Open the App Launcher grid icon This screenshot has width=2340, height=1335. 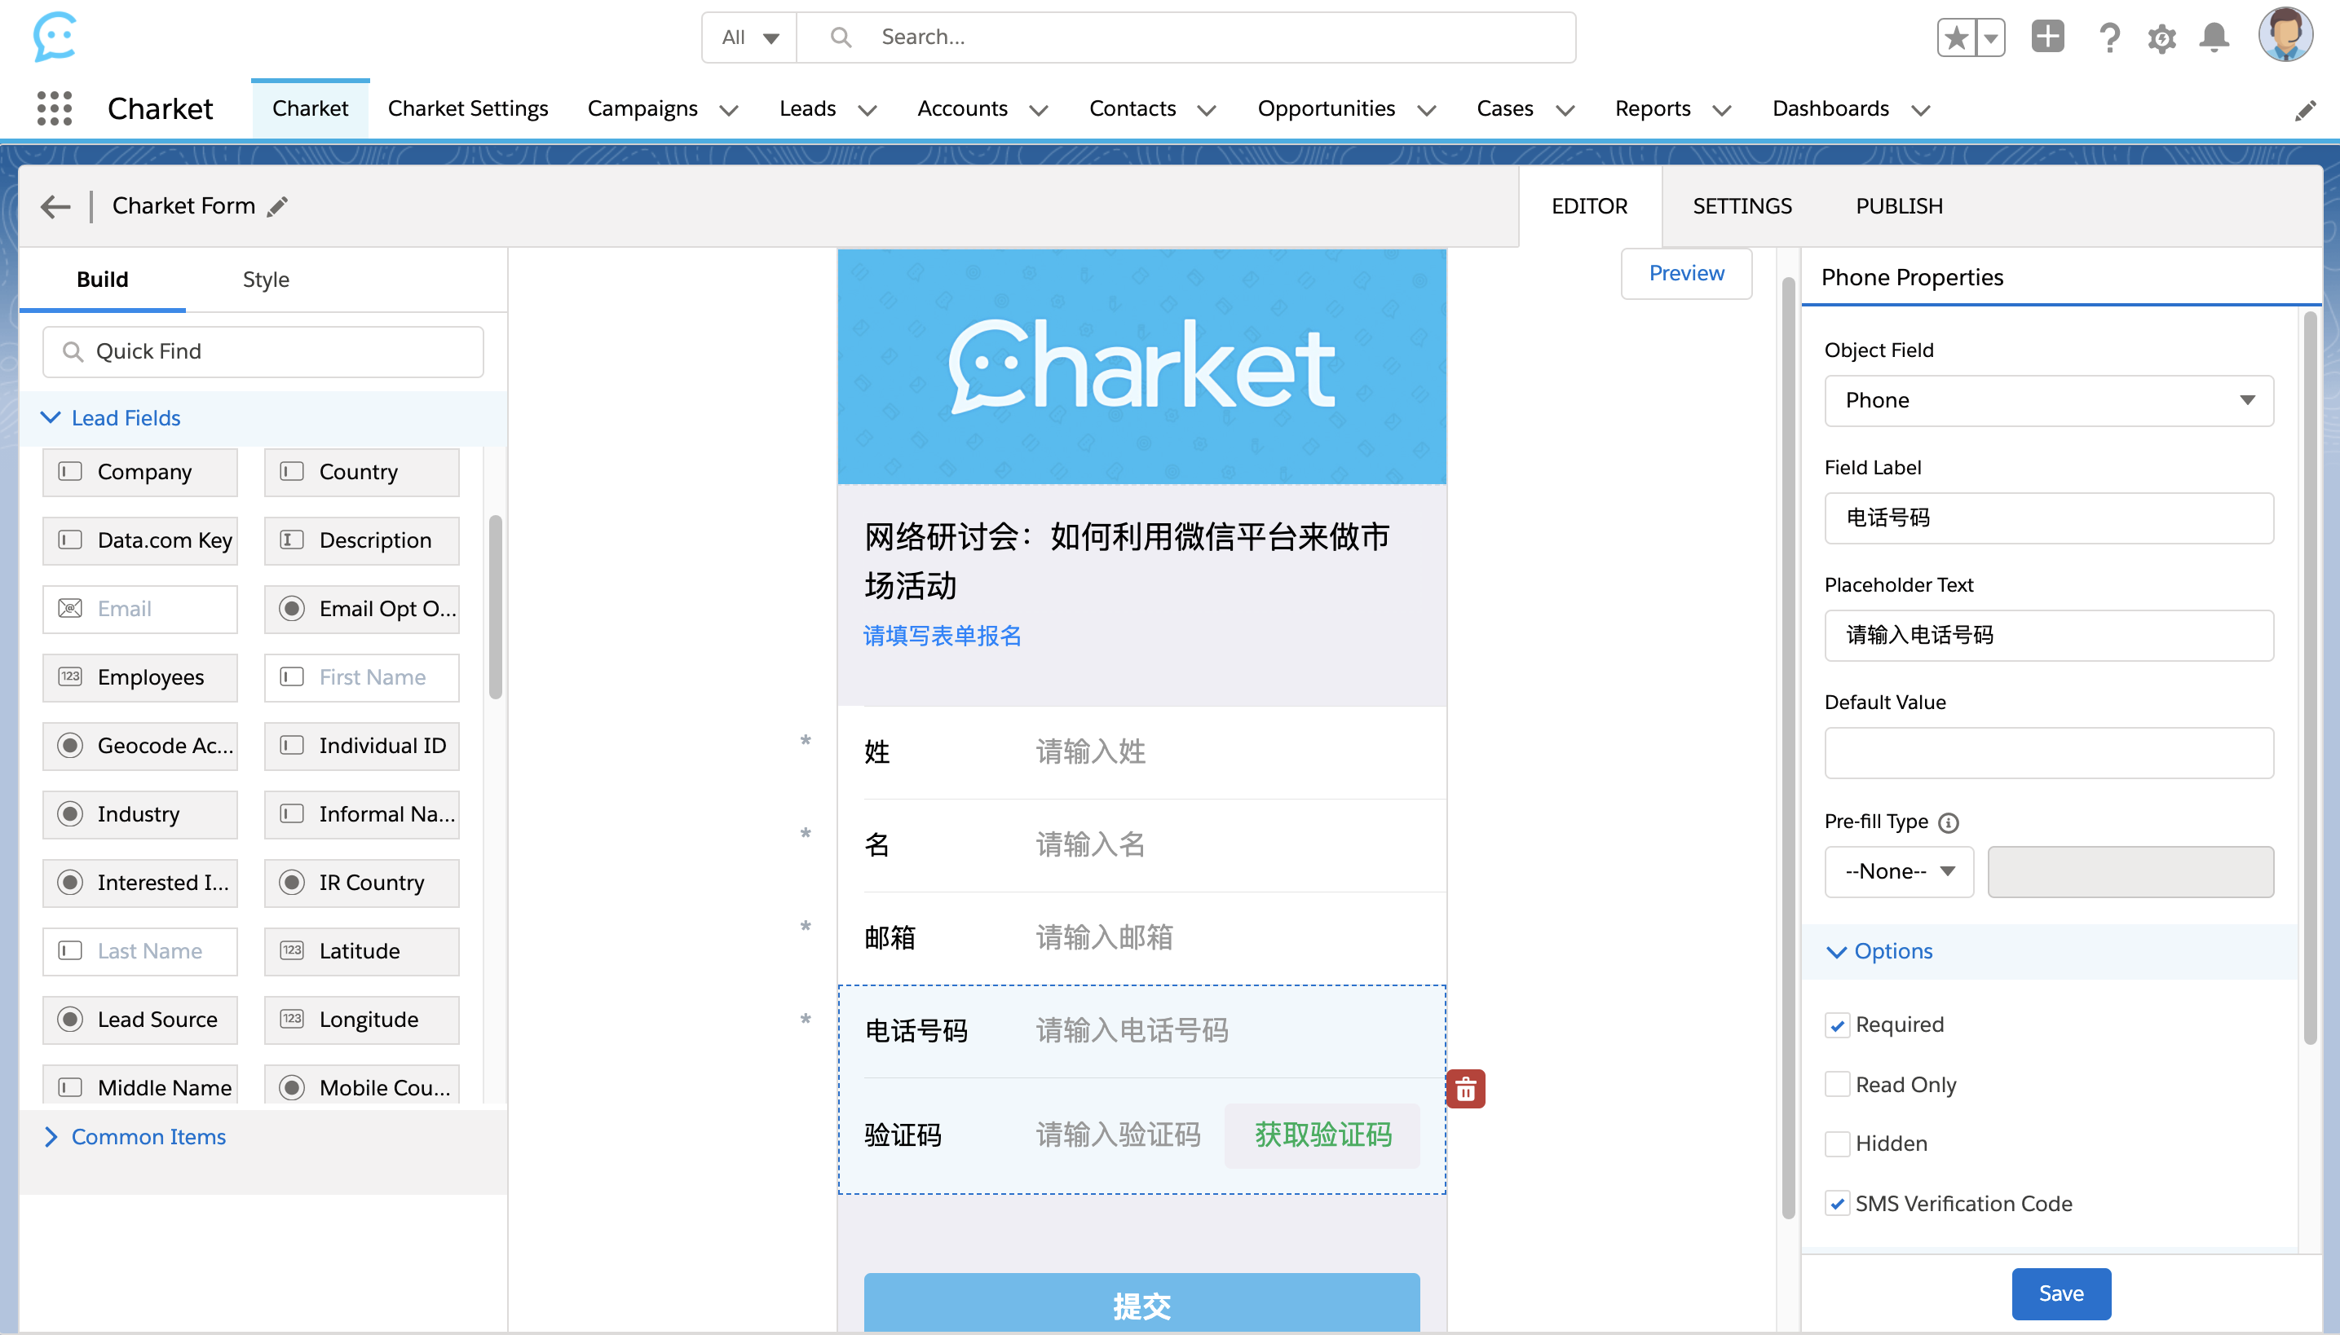(54, 108)
